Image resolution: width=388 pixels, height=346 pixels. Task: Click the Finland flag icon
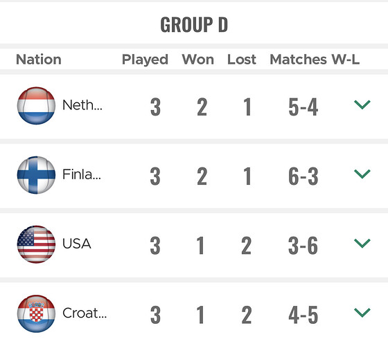36,175
